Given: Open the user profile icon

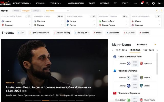Looking at the screenshot, I should coord(153,3).
